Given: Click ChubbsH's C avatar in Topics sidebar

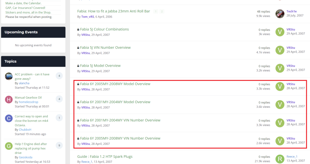Looking at the screenshot, I should (x=9, y=118).
